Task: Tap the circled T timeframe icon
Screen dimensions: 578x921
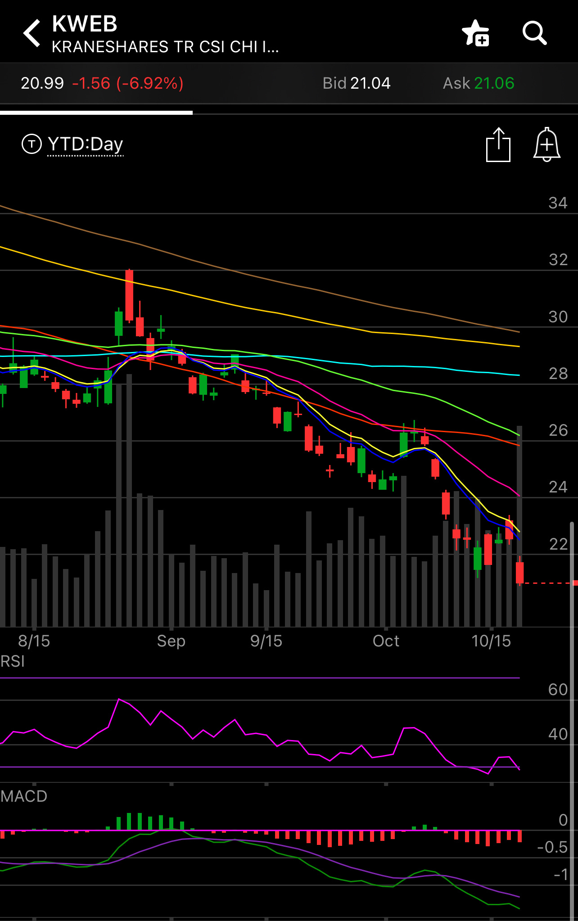Action: click(x=32, y=144)
